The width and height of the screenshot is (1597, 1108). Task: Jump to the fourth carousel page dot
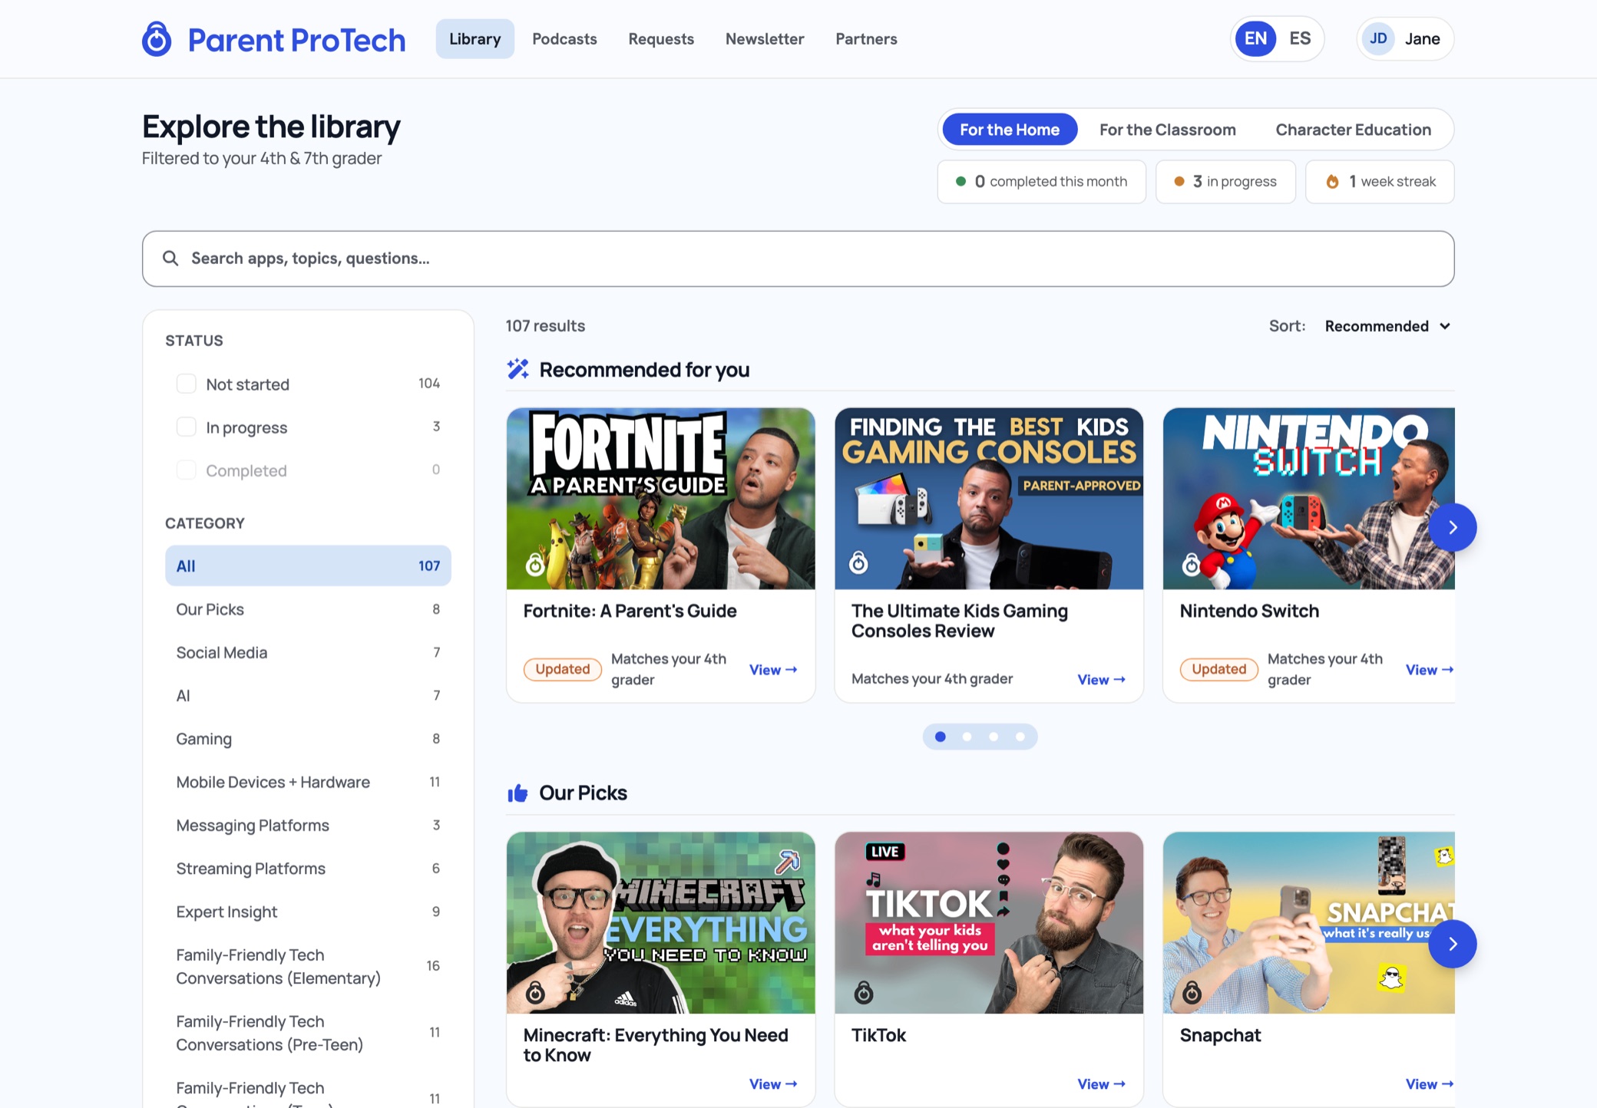click(1020, 737)
